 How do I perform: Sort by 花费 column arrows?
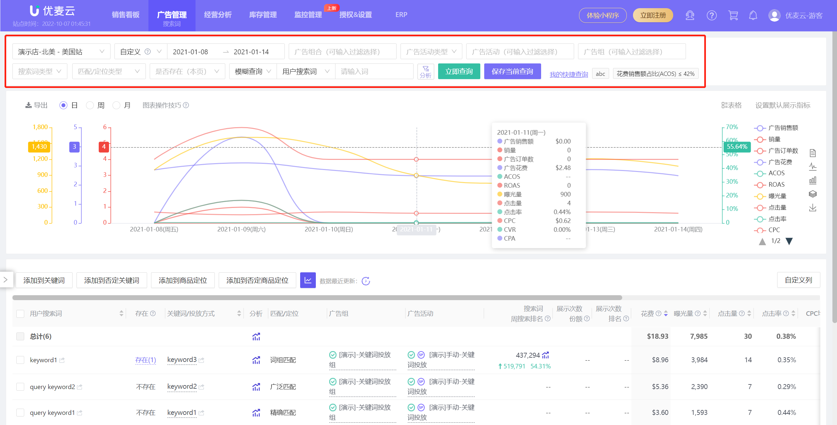[x=666, y=314]
